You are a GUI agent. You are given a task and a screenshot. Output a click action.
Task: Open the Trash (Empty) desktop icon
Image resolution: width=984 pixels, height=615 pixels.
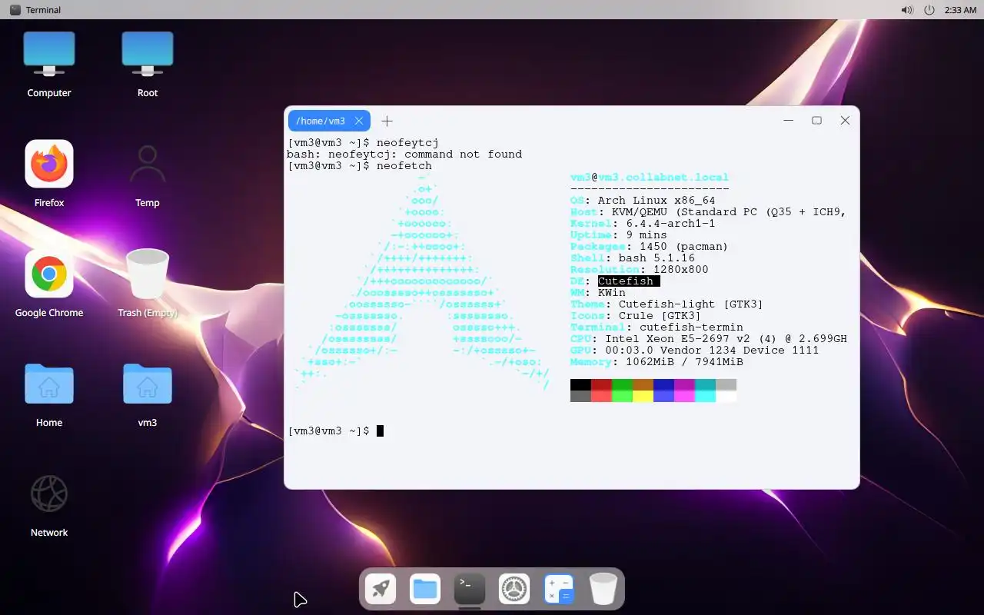click(x=148, y=274)
